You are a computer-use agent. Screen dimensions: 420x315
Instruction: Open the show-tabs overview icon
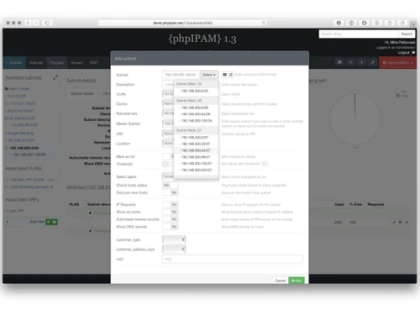(402, 23)
